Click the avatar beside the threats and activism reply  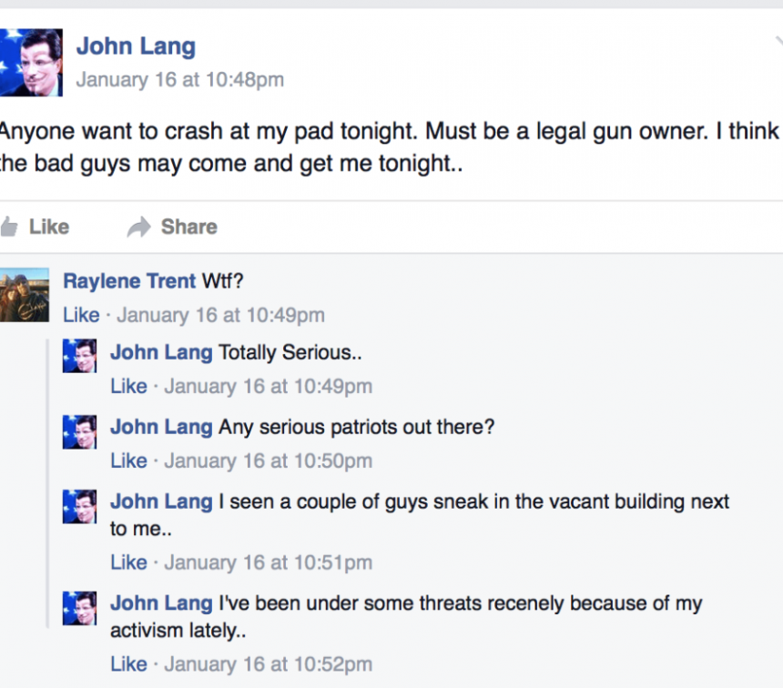pos(79,607)
